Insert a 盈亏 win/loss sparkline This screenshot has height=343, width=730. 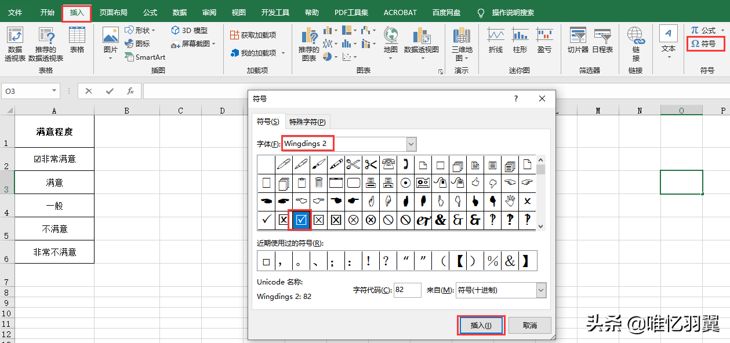point(544,41)
